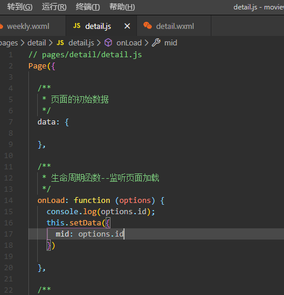Open the 转到(G) menu

point(19,7)
